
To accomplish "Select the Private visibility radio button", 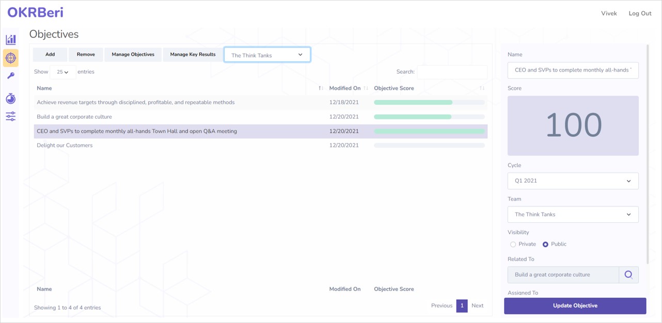I will pos(513,245).
